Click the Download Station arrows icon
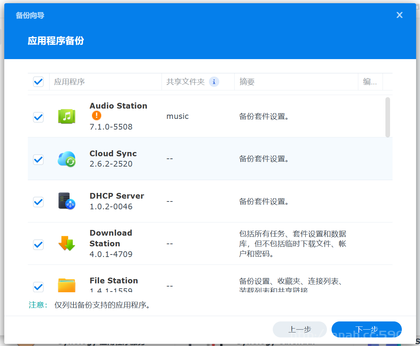This screenshot has width=420, height=346. pos(67,243)
